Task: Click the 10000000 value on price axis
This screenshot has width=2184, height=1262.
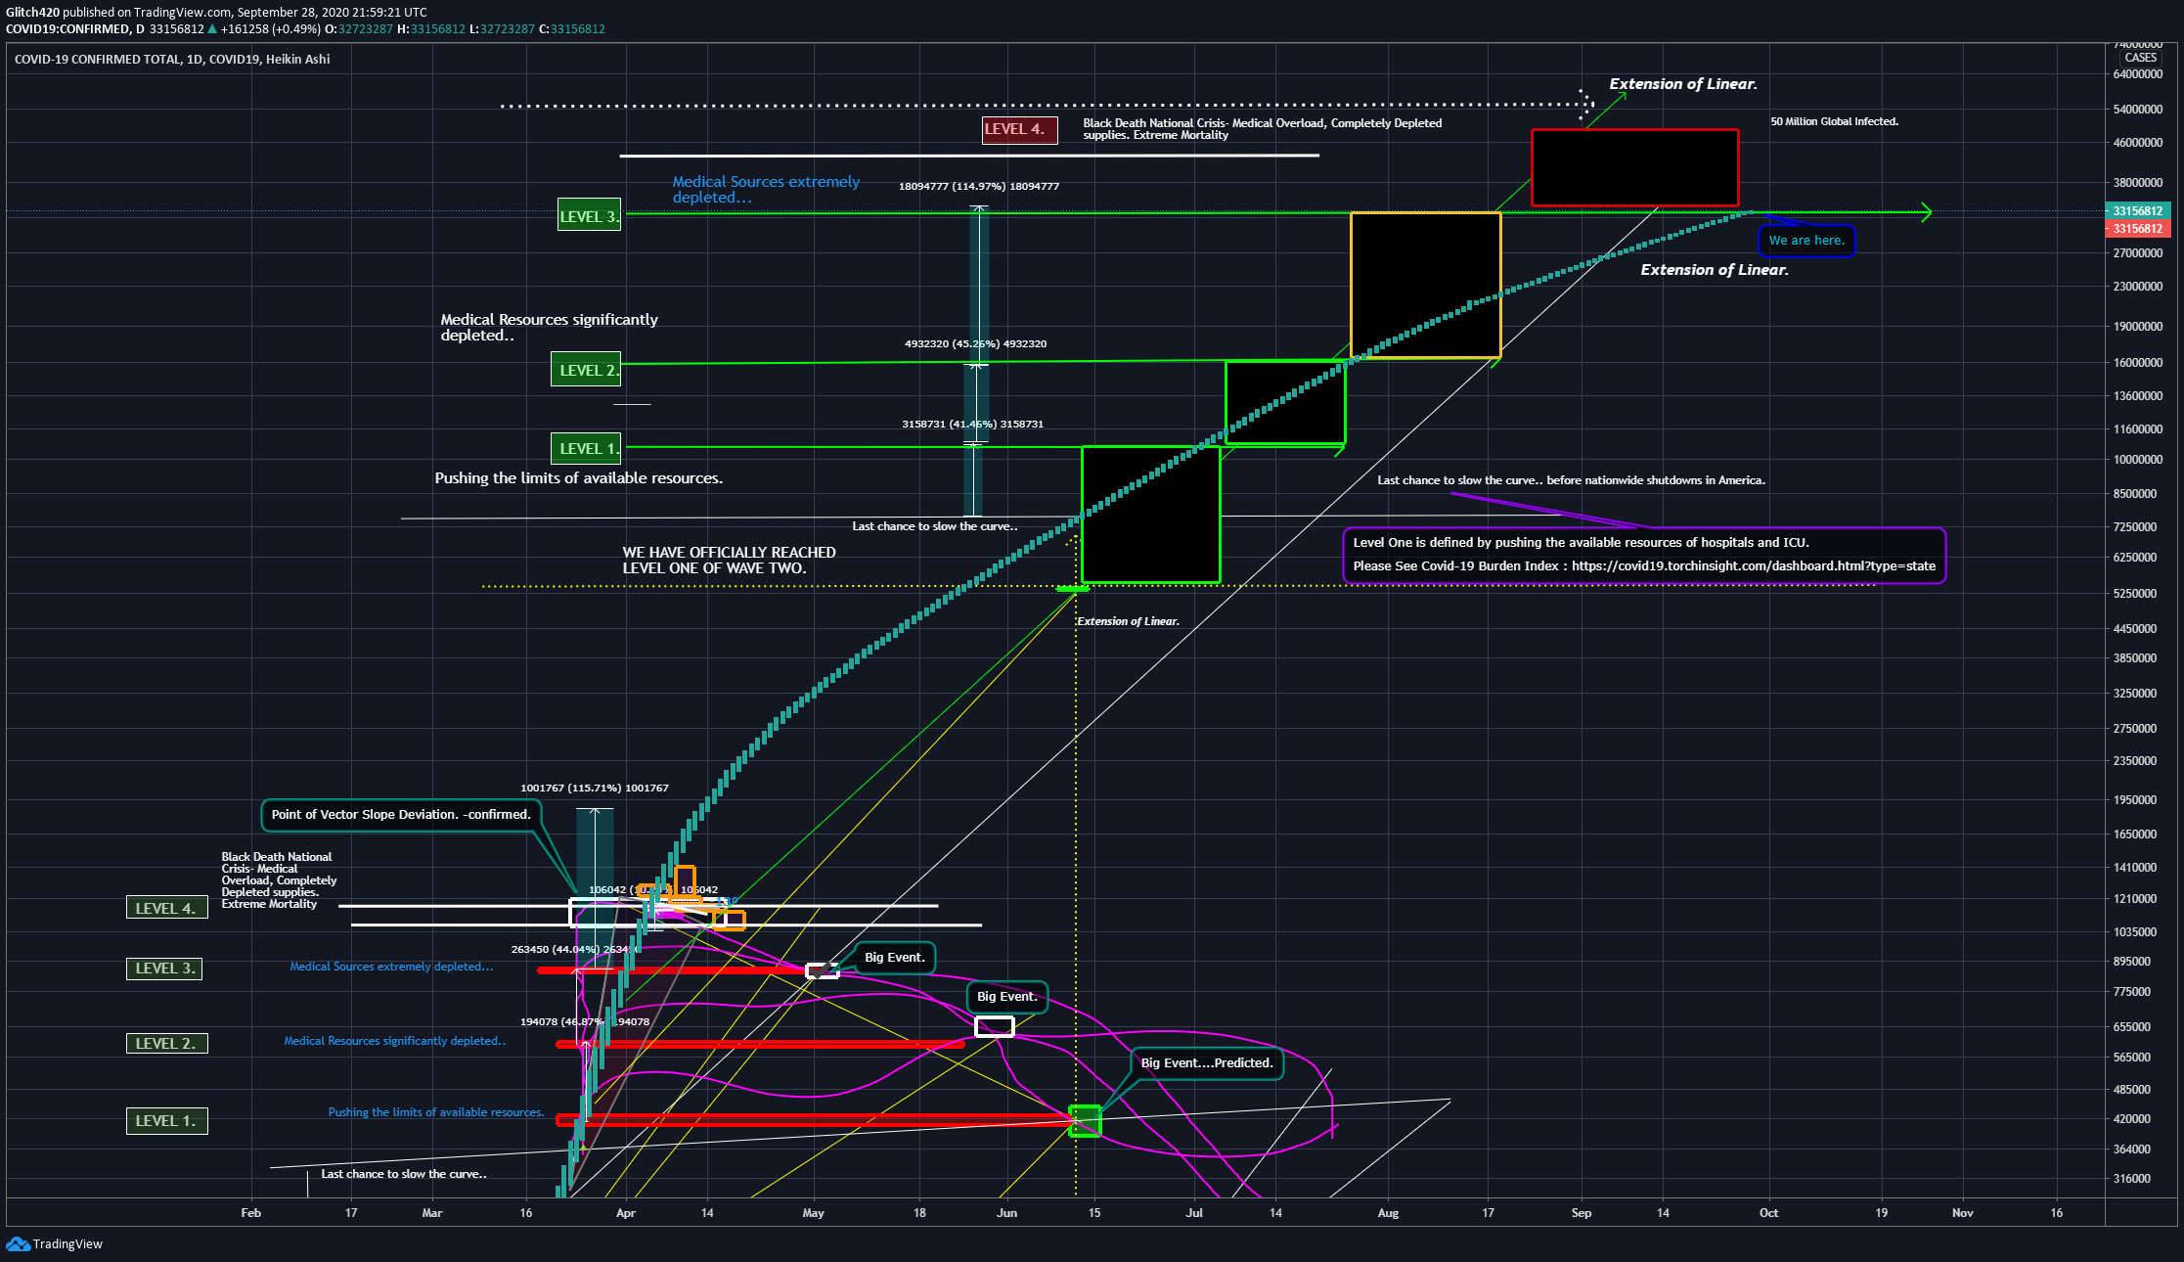Action: [x=2137, y=460]
